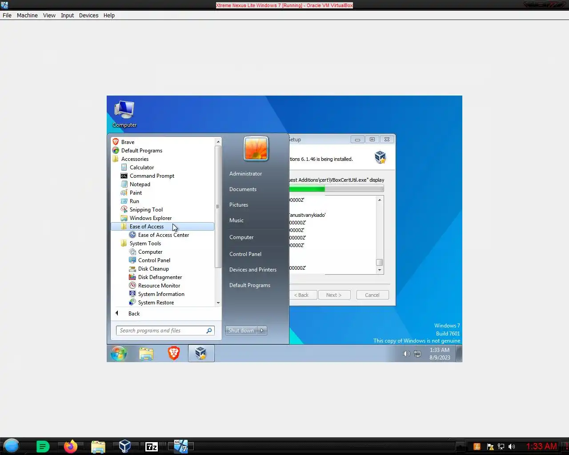This screenshot has width=569, height=455.
Task: Click the host start button blue orb
Action: click(12, 446)
